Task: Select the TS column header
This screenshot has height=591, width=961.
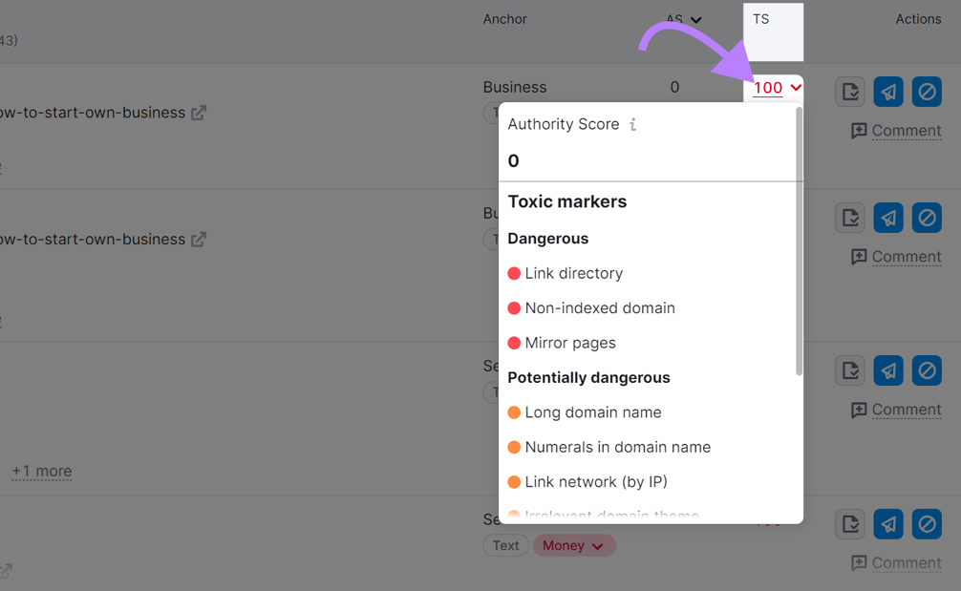Action: 762,18
